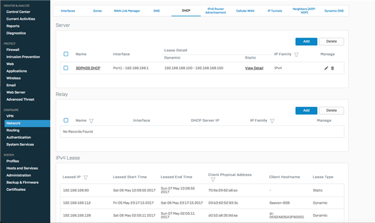The height and width of the screenshot is (223, 375).
Task: Open the SOPHOS DHCP server link
Action: [x=88, y=68]
